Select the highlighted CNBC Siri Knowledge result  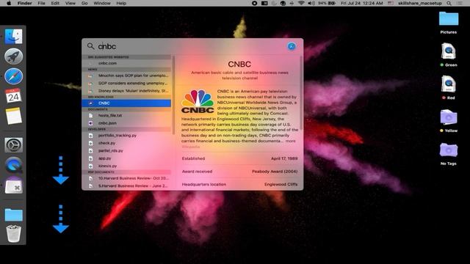tap(126, 103)
